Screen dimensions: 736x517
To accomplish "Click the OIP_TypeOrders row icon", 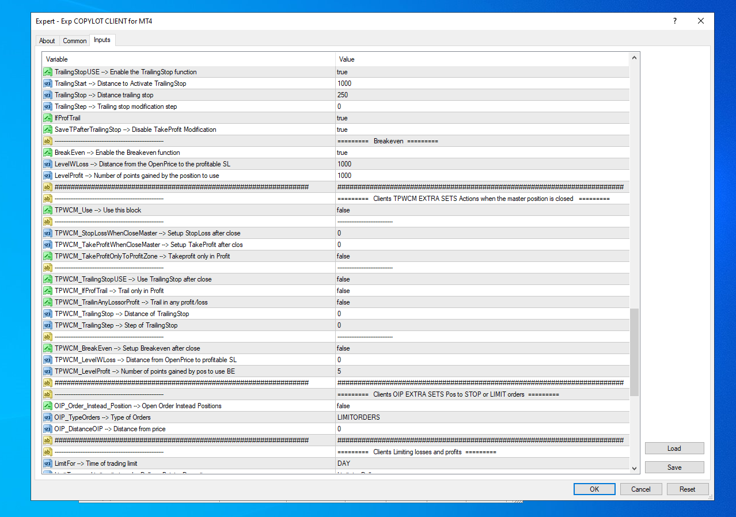I will (48, 417).
